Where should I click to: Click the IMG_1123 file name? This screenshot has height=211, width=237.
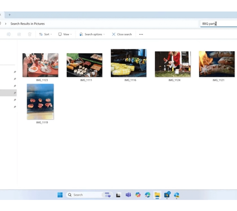point(42,80)
